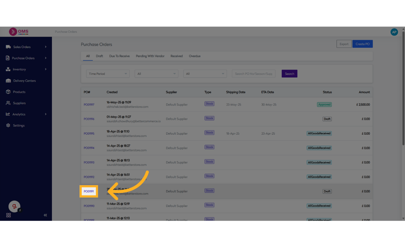Click the Delivery Centers warehouse icon
Image resolution: width=405 pixels, height=227 pixels.
(8, 81)
